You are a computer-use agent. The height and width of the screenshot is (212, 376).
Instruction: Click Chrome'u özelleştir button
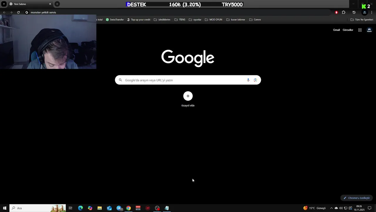tap(357, 198)
